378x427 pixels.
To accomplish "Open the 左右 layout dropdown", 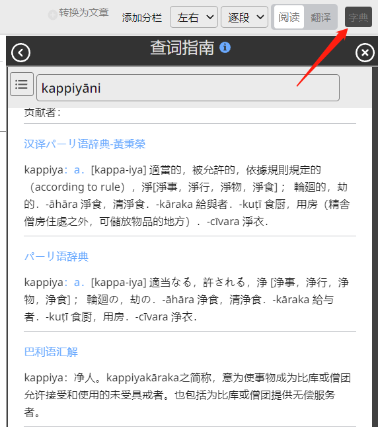I will (194, 17).
